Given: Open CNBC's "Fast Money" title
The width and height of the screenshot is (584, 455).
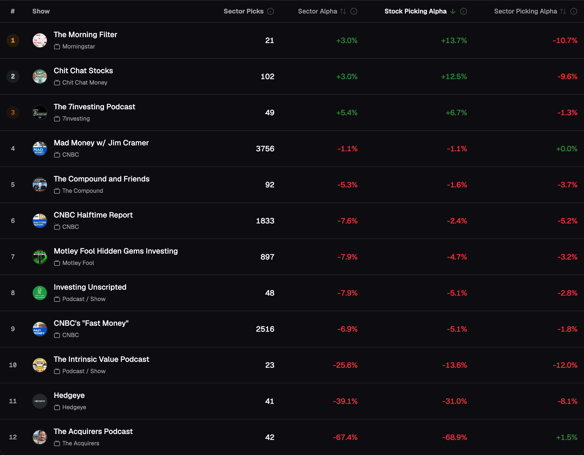Looking at the screenshot, I should [x=91, y=323].
